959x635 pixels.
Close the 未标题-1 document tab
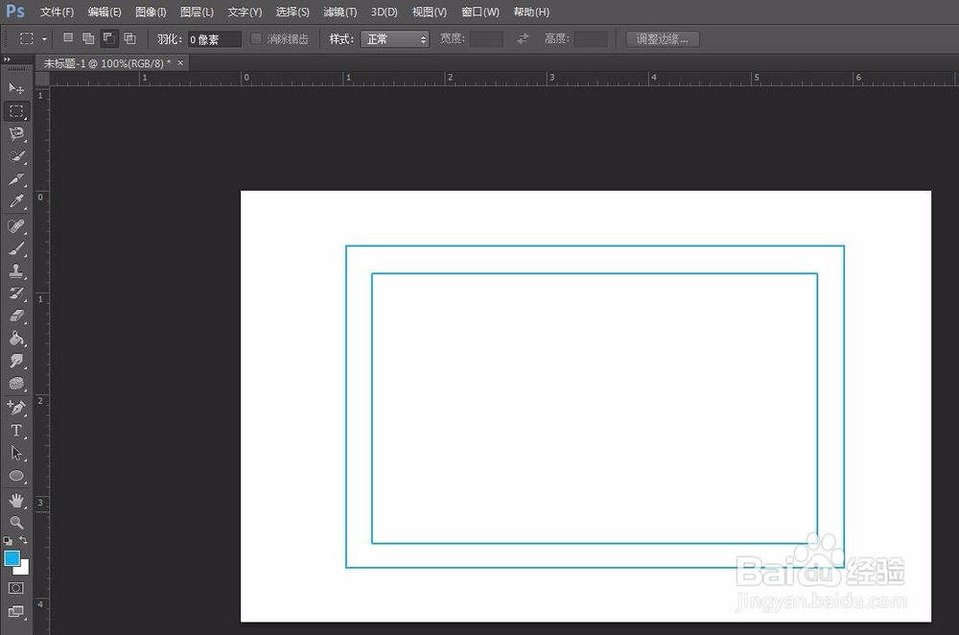pyautogui.click(x=180, y=62)
